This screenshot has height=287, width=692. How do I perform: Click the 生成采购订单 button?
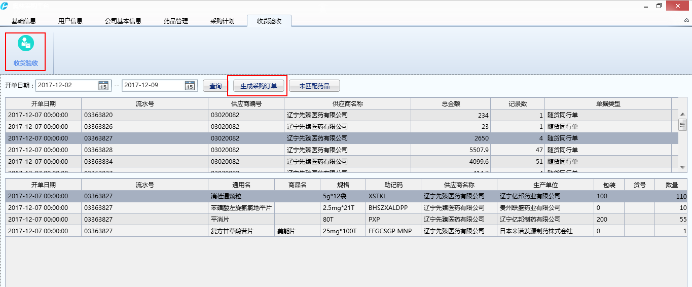[x=259, y=86]
